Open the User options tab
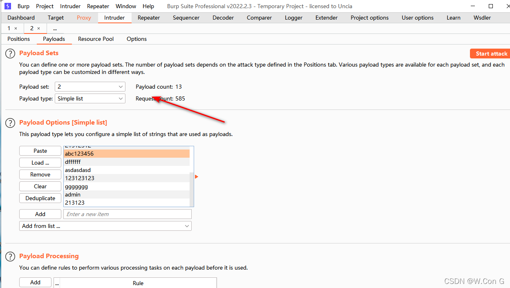 [x=418, y=18]
